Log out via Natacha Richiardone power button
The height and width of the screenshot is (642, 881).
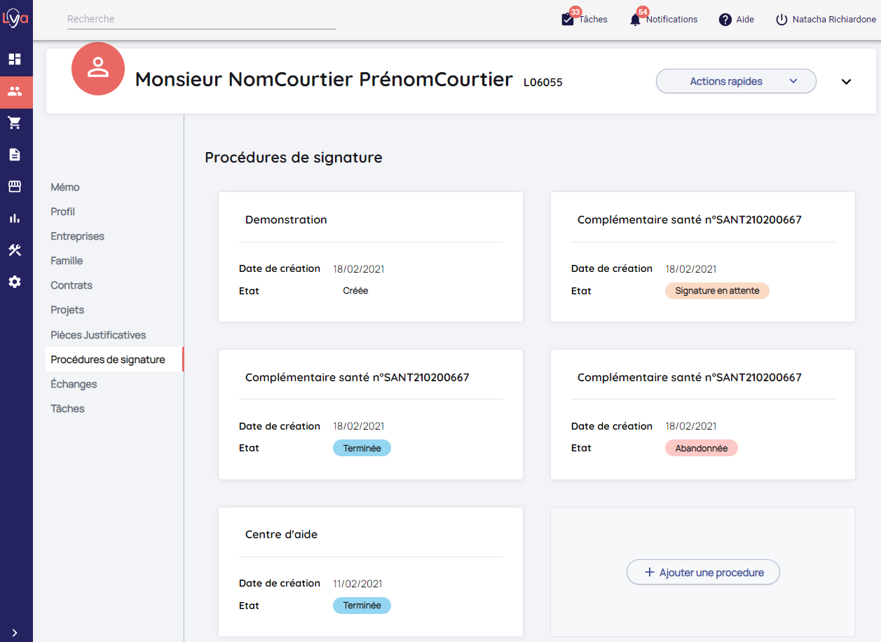click(x=781, y=20)
